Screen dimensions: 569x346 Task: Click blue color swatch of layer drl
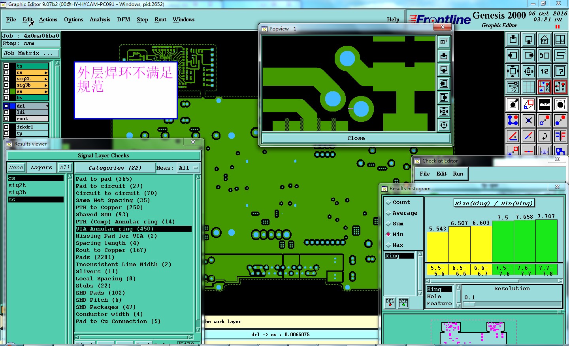(x=13, y=106)
